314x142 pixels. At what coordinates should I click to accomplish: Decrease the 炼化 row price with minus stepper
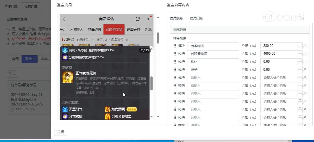tap(300, 63)
